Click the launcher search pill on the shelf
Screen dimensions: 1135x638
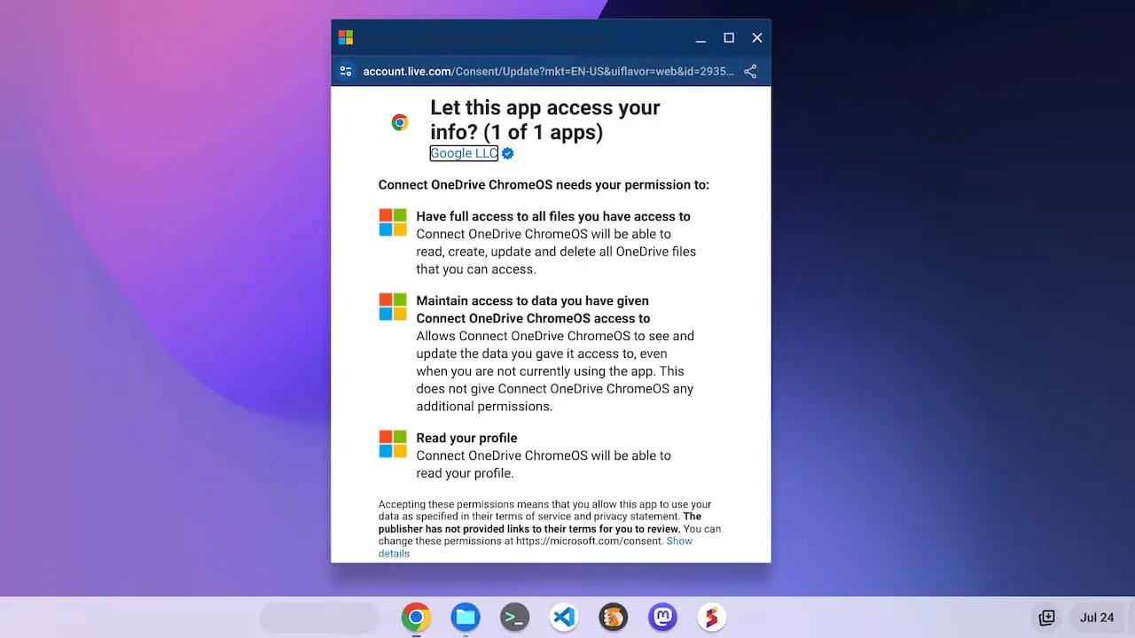tap(319, 618)
